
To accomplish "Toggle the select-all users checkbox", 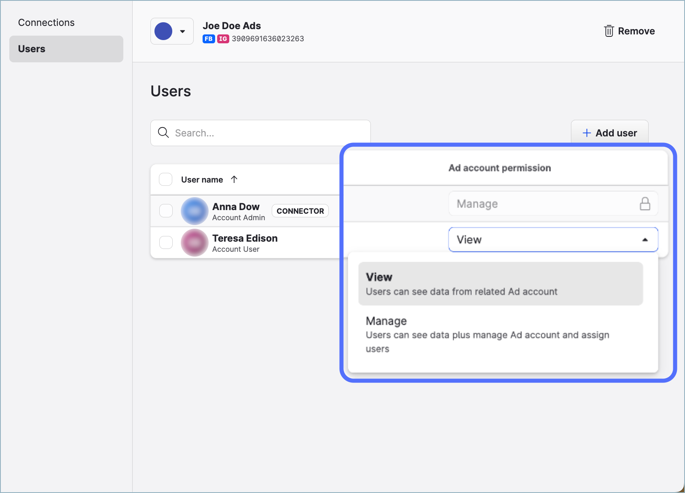I will click(166, 179).
